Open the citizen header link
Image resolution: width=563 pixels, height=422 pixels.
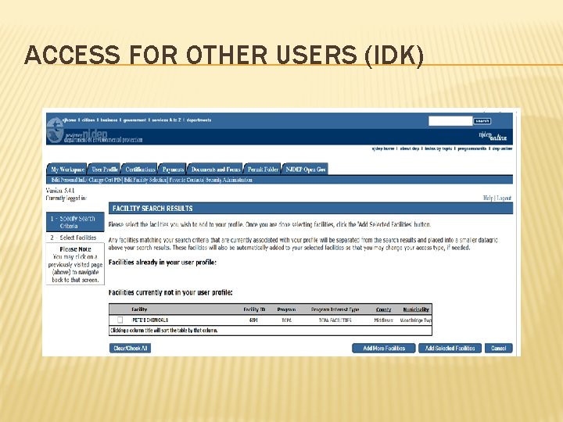(x=88, y=120)
